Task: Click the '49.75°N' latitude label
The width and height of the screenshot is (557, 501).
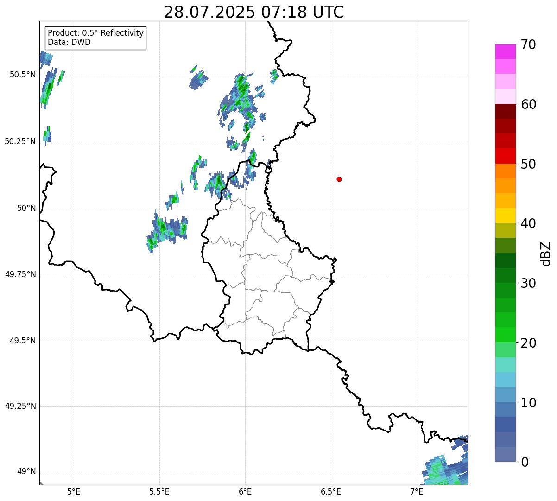Action: point(20,274)
